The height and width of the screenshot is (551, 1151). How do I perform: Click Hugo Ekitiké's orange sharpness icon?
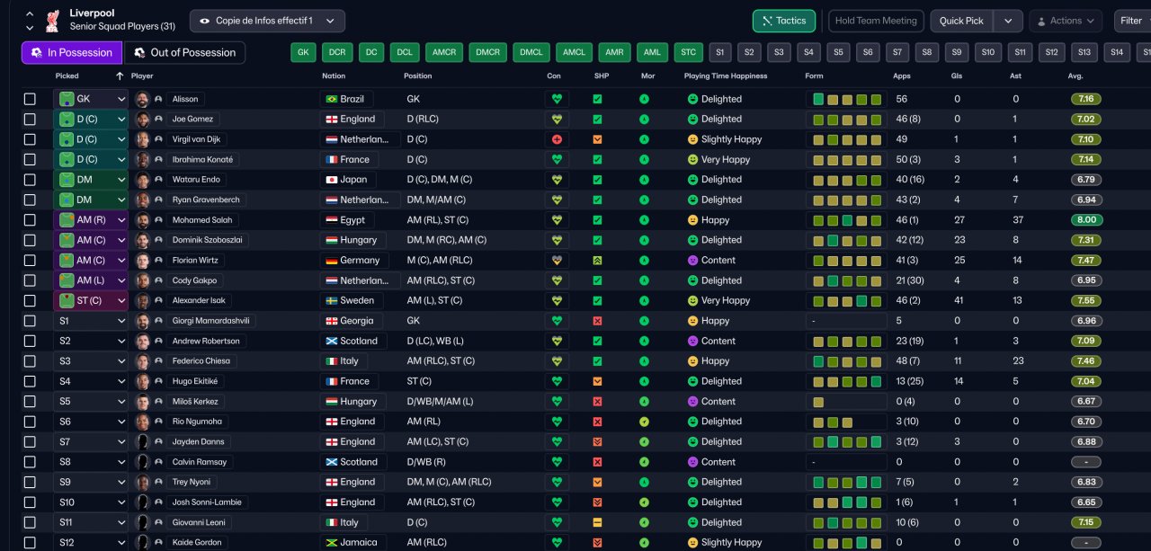(597, 381)
